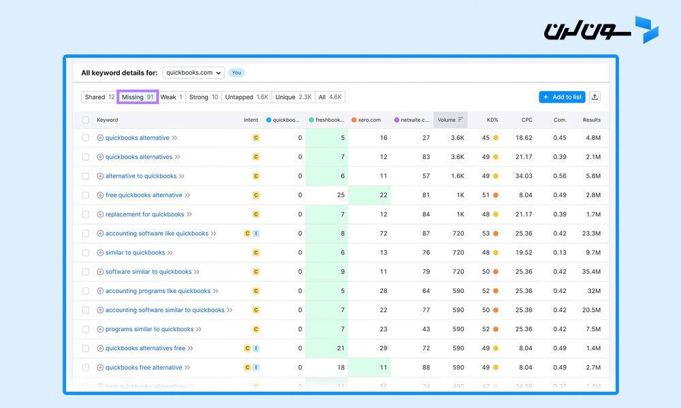The width and height of the screenshot is (681, 408).
Task: Switch to the Unique keywords tab
Action: coord(294,97)
